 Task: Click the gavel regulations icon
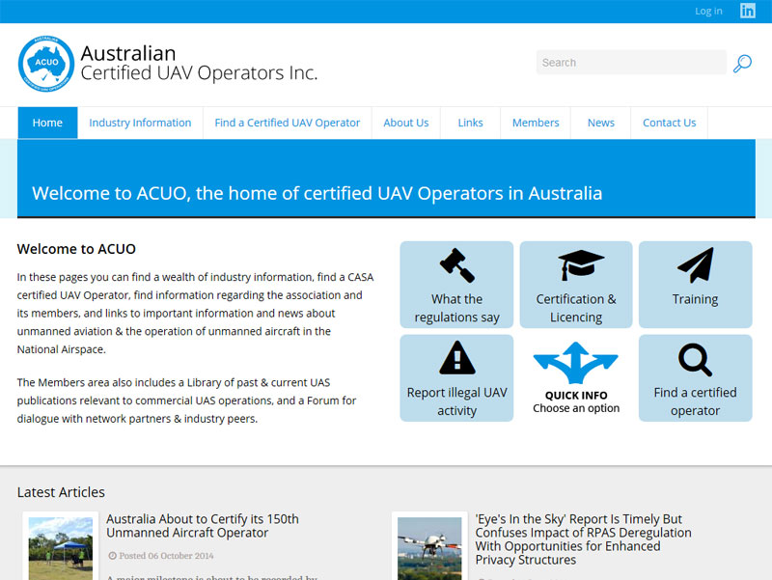point(456,265)
